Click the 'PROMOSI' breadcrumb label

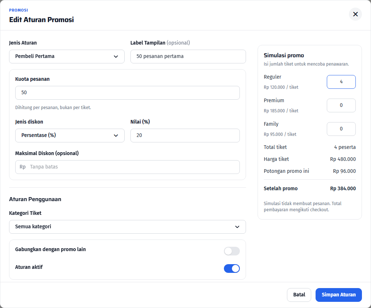coord(18,10)
